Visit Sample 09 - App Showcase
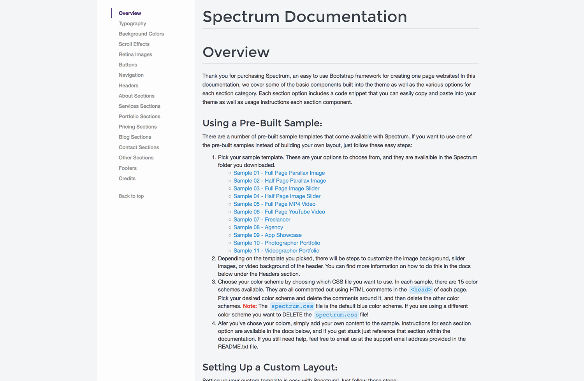Image resolution: width=584 pixels, height=381 pixels. [x=267, y=235]
